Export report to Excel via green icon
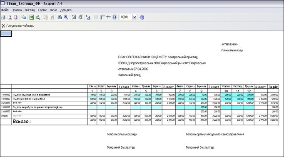The image size is (284, 157). [x=32, y=17]
